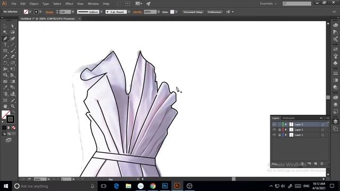Open the Essentials workspace dropdown
This screenshot has width=340, height=191.
tap(268, 4)
